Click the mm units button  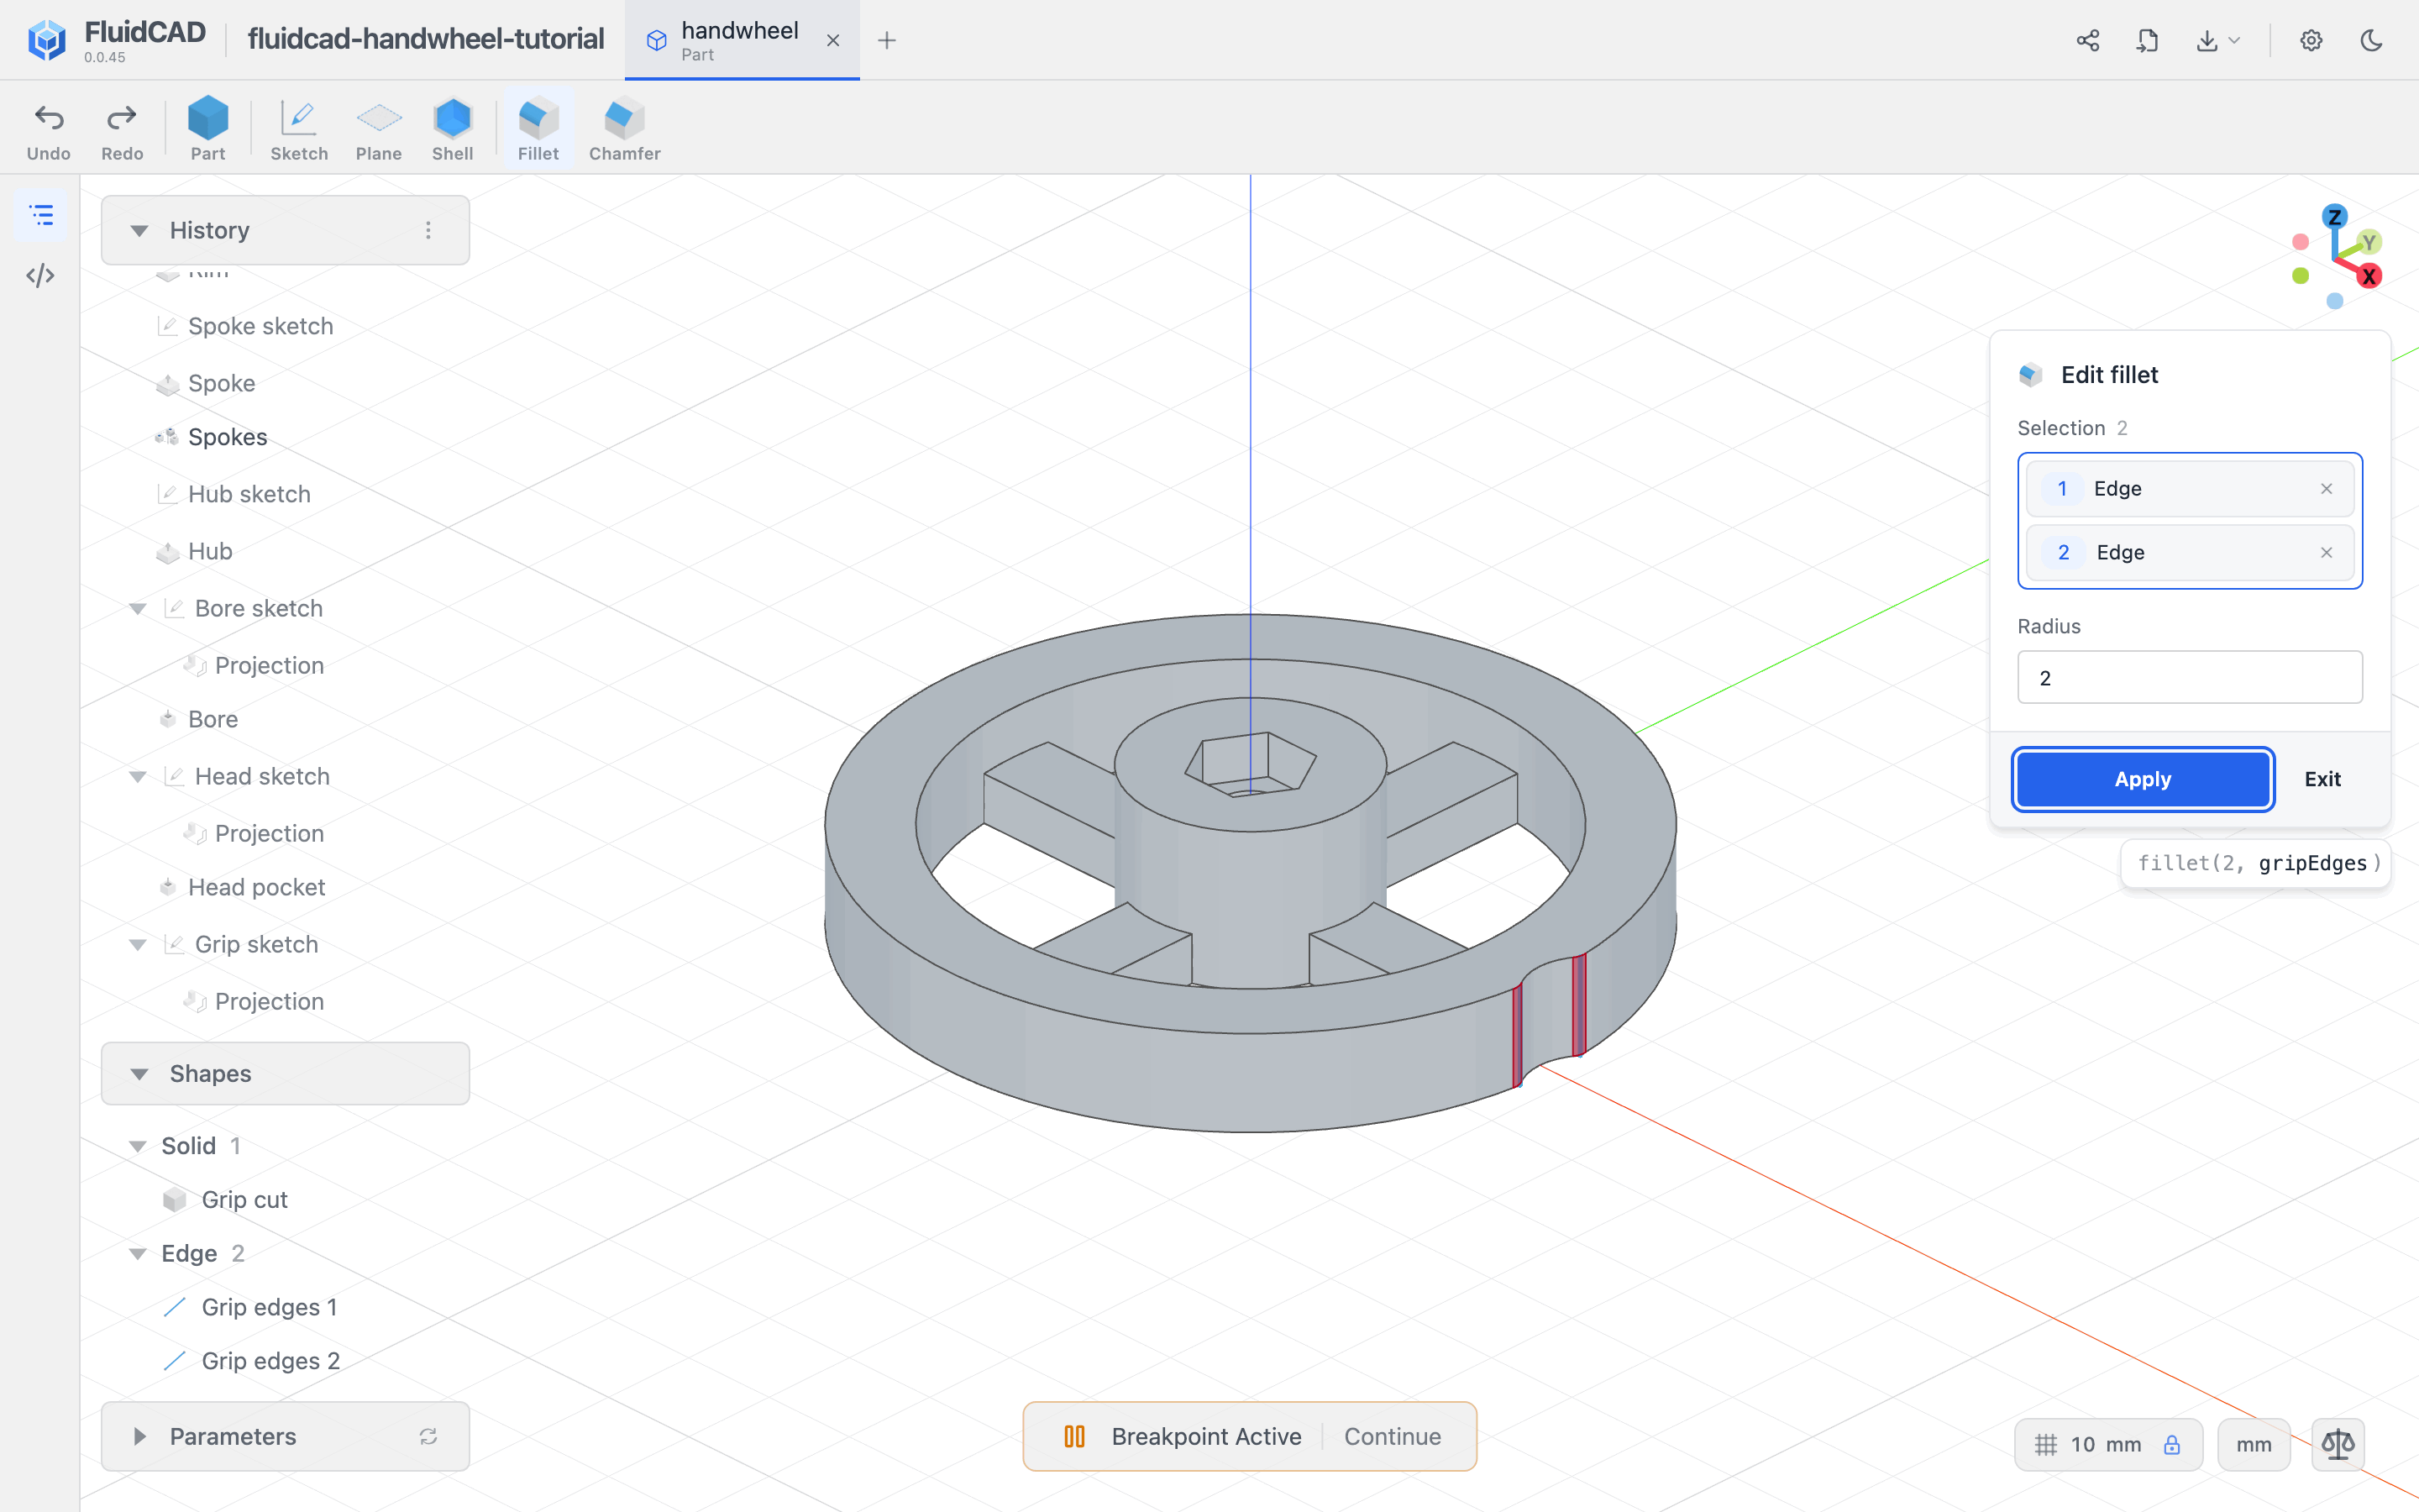click(x=2253, y=1444)
